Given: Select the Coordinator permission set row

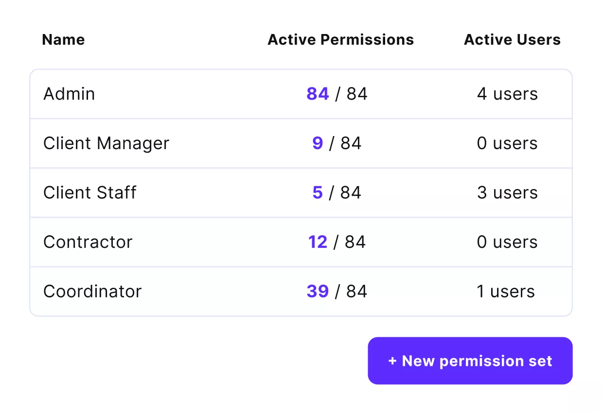Looking at the screenshot, I should pos(92,291).
